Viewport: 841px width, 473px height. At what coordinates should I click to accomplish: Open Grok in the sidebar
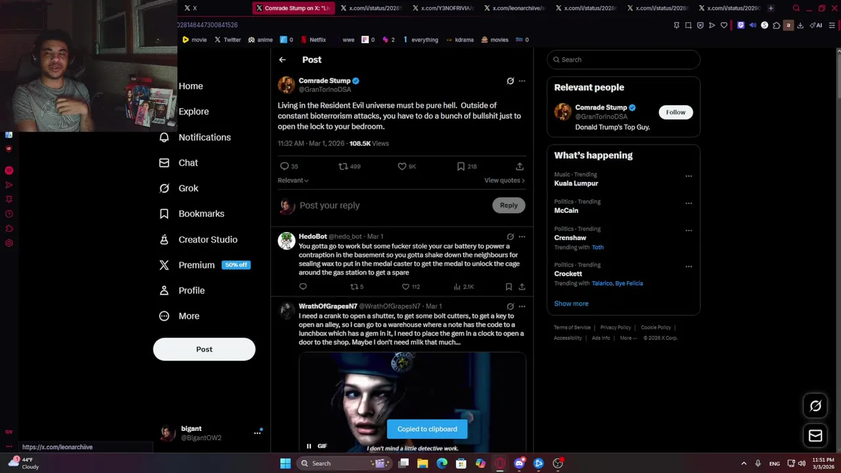[x=179, y=189]
